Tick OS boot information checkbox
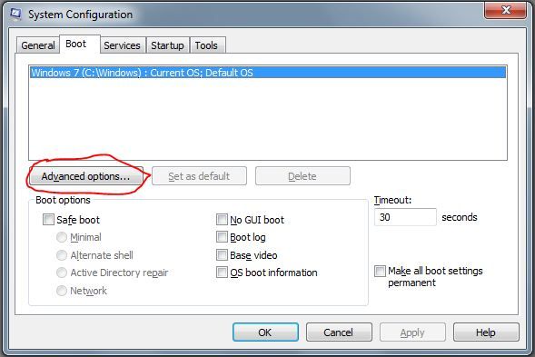535x357 pixels. [222, 273]
